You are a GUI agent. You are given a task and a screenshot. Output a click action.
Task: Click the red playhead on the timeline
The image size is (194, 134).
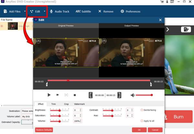68,80
